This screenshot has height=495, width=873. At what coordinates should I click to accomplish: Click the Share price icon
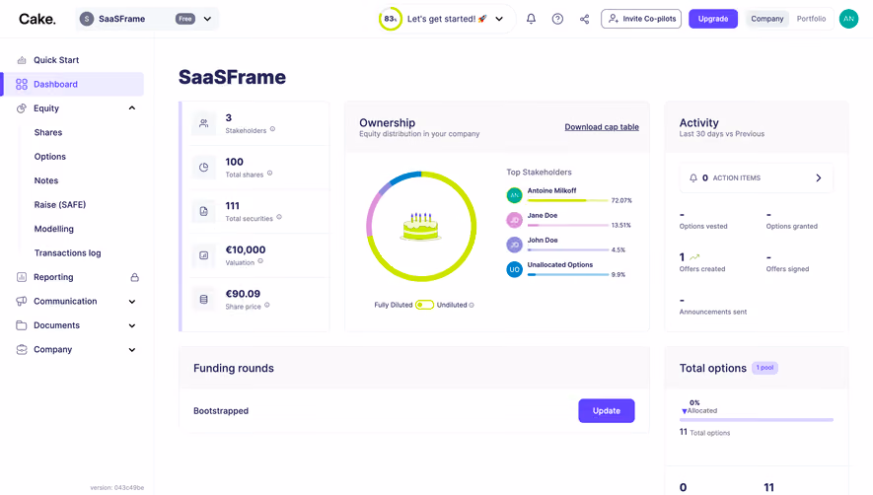[204, 300]
